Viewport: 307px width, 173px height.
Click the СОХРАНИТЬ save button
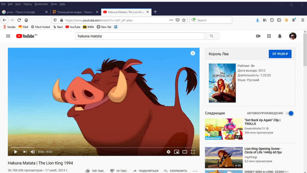coord(175,171)
